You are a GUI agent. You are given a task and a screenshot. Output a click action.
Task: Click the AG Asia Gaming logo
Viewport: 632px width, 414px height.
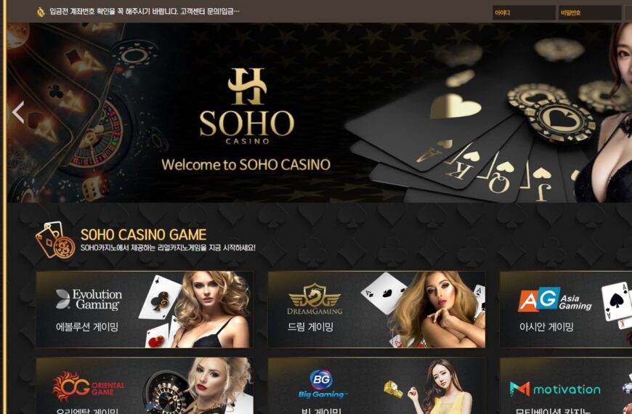(x=555, y=299)
